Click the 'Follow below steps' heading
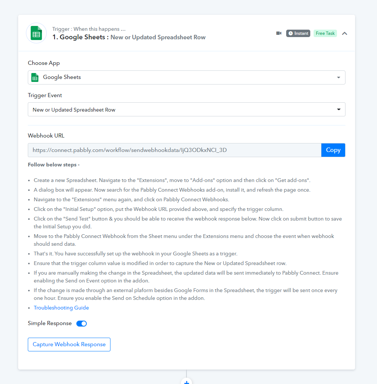This screenshot has width=377, height=384. (x=54, y=165)
